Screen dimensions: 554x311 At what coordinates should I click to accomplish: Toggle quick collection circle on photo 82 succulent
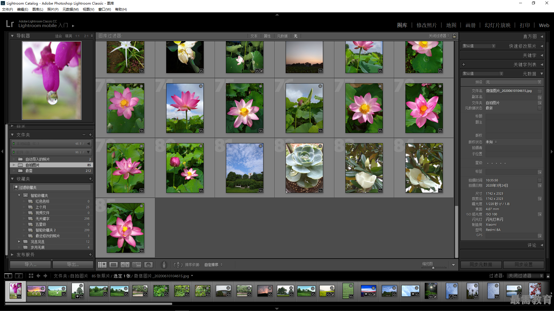click(x=320, y=146)
